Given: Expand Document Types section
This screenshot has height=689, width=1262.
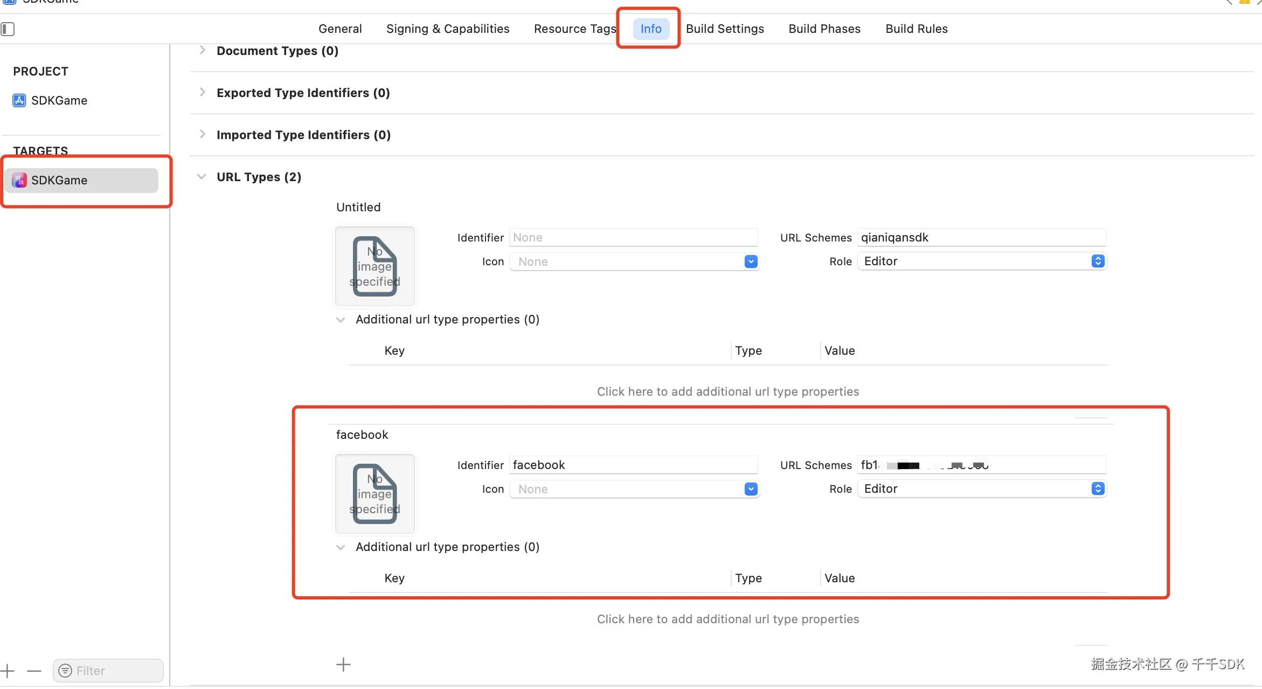Looking at the screenshot, I should [202, 50].
